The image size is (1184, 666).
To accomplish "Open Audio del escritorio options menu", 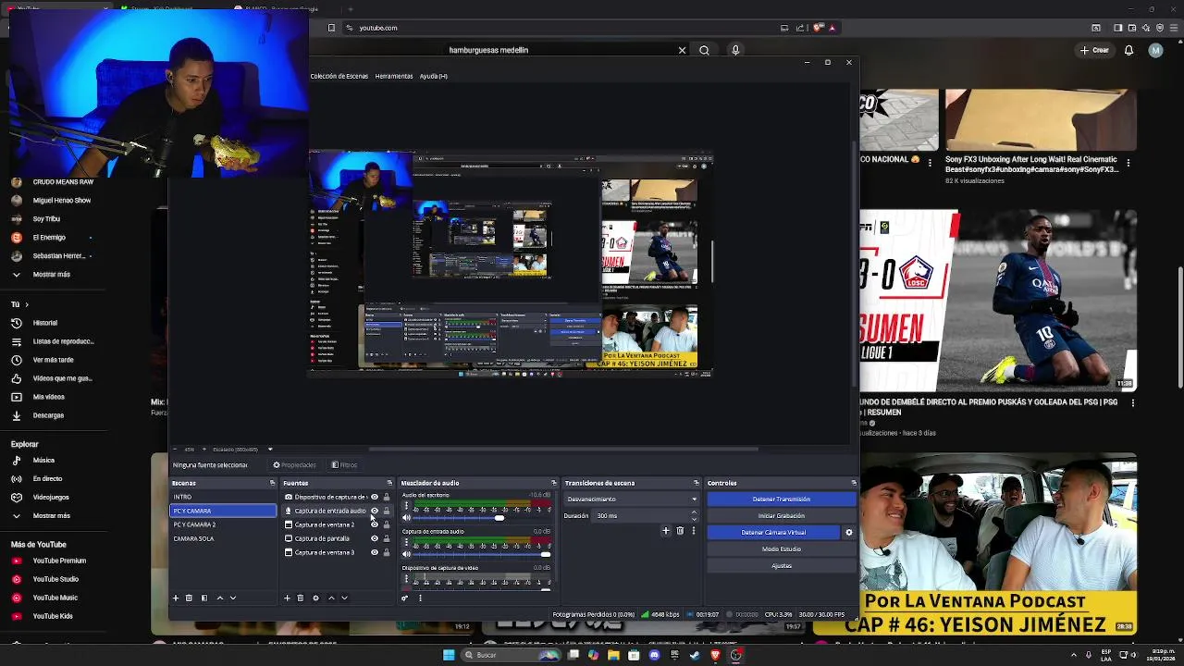I will click(406, 507).
